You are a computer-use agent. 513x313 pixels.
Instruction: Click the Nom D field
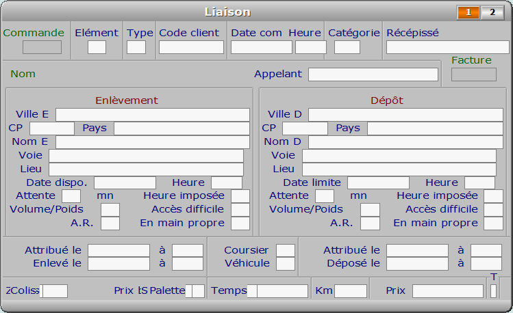(405, 142)
